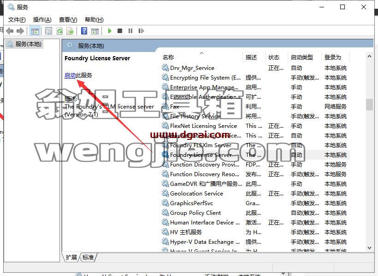
Task: Select FlexNet Licensing Service with 手动 startup
Action: (x=255, y=126)
